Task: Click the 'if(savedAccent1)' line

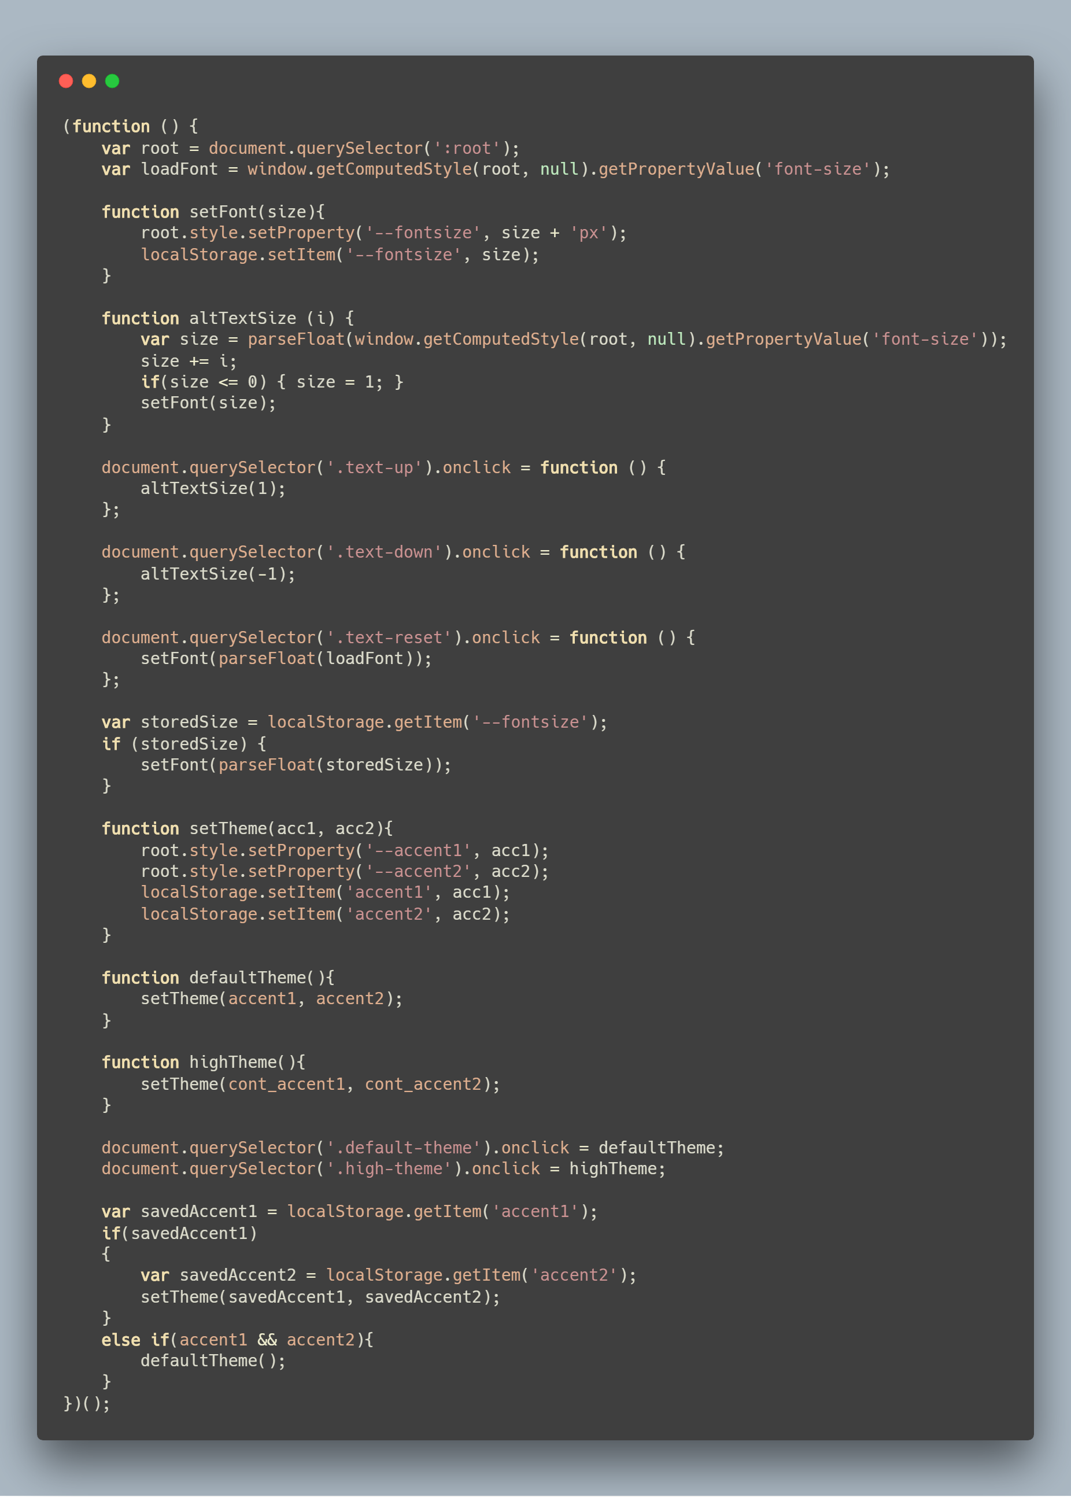Action: [x=179, y=1234]
